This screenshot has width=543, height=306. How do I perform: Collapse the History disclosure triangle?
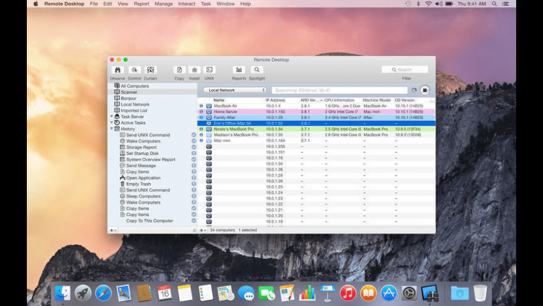click(112, 129)
